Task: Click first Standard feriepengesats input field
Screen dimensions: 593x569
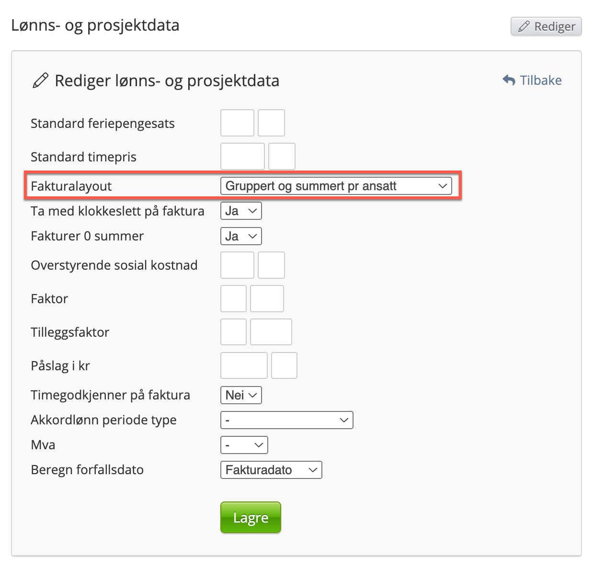Action: tap(237, 123)
